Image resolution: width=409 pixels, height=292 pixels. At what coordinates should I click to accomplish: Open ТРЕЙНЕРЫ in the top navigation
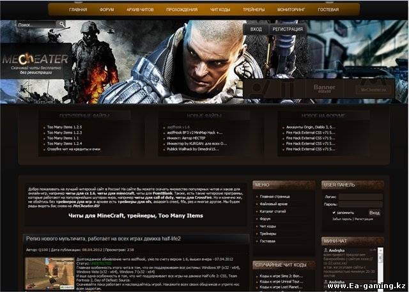click(254, 10)
